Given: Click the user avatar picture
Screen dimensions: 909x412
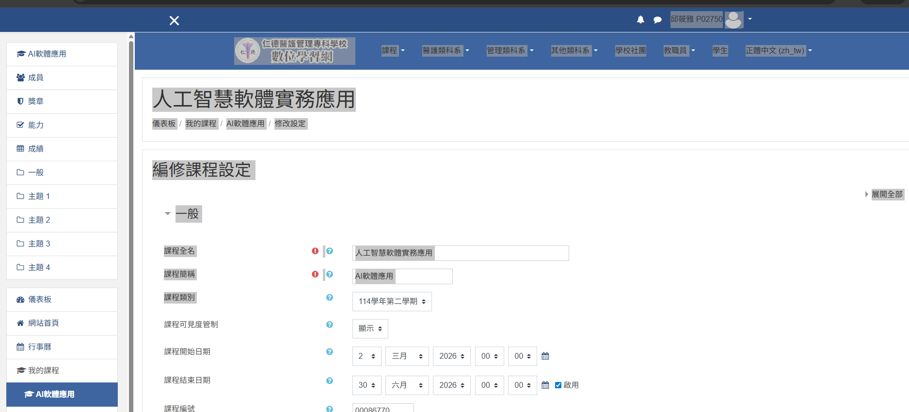Looking at the screenshot, I should click(x=734, y=20).
